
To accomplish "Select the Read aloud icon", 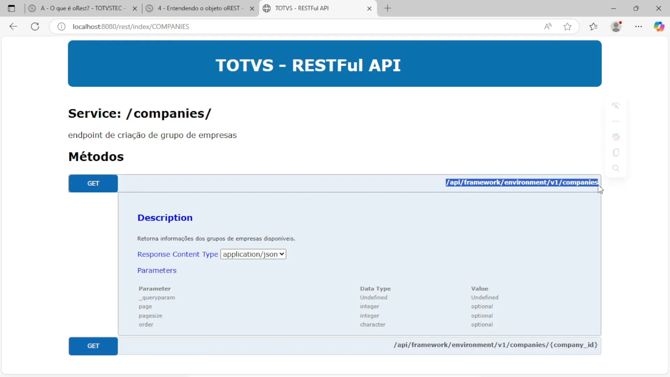I will point(548,26).
